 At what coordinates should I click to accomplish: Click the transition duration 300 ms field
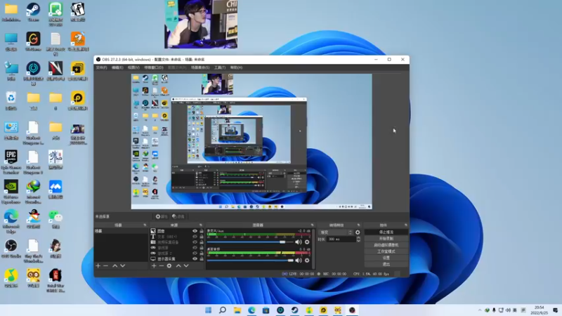[341, 239]
